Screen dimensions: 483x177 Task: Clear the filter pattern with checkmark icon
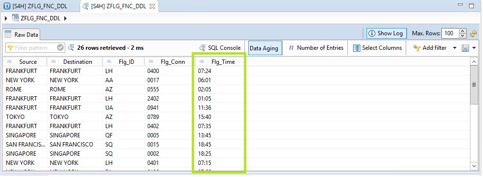click(x=61, y=48)
